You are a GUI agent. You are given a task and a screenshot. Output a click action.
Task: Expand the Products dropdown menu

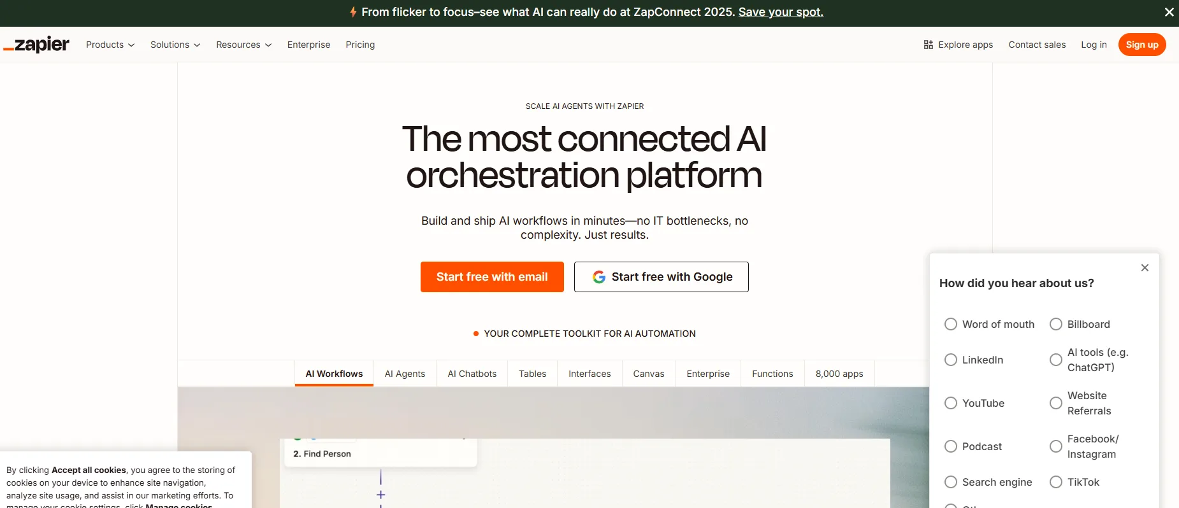pyautogui.click(x=110, y=45)
